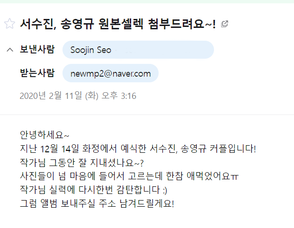Click the 보낸사람 label
Image resolution: width=294 pixels, height=228 pixels.
point(37,50)
